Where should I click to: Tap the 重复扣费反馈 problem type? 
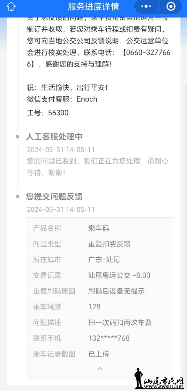[x=109, y=244]
